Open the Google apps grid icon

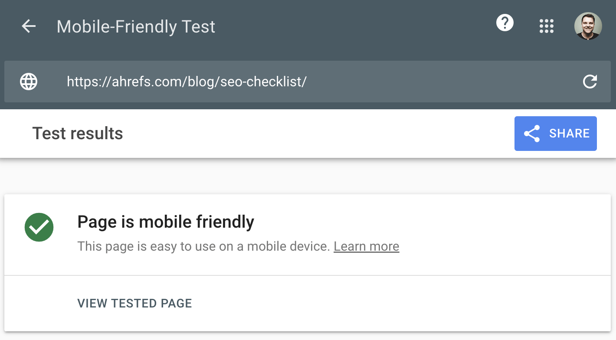[546, 26]
